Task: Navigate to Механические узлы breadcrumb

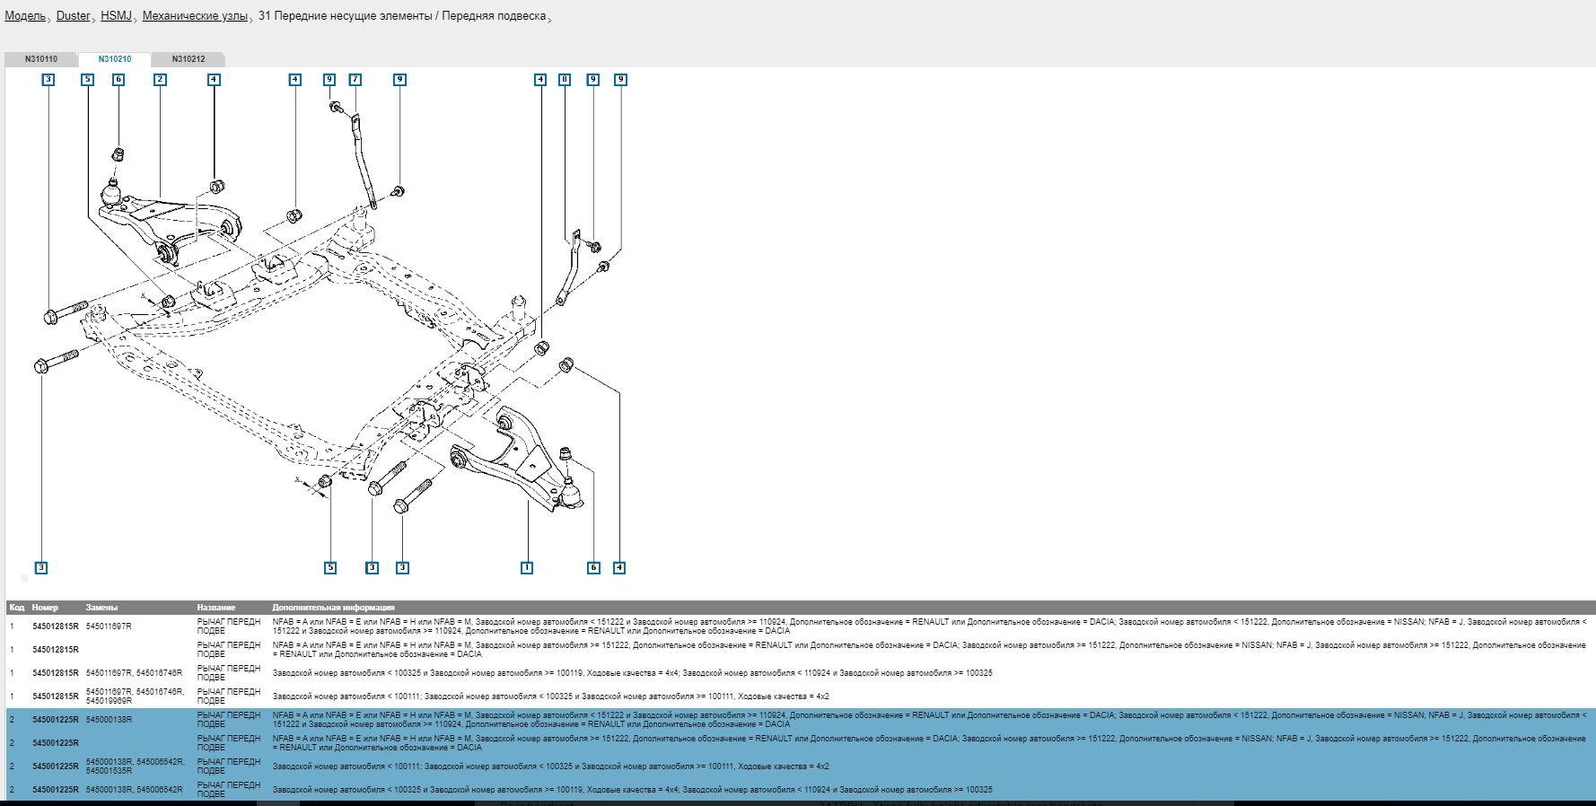Action: [194, 16]
